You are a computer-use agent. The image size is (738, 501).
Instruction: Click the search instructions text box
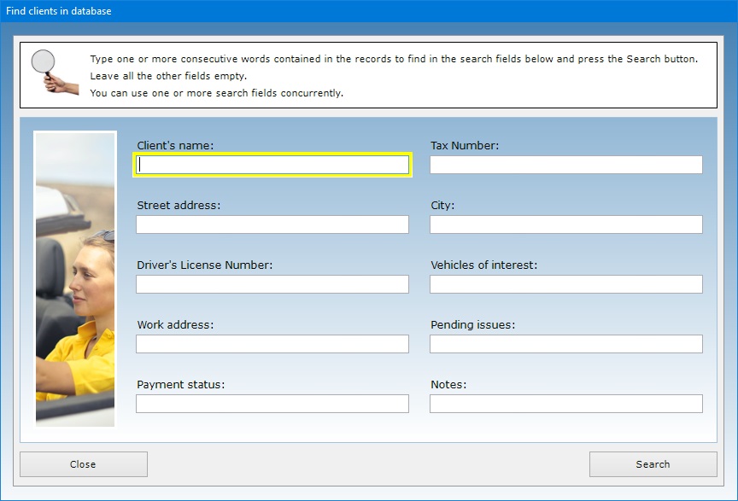tap(393, 76)
